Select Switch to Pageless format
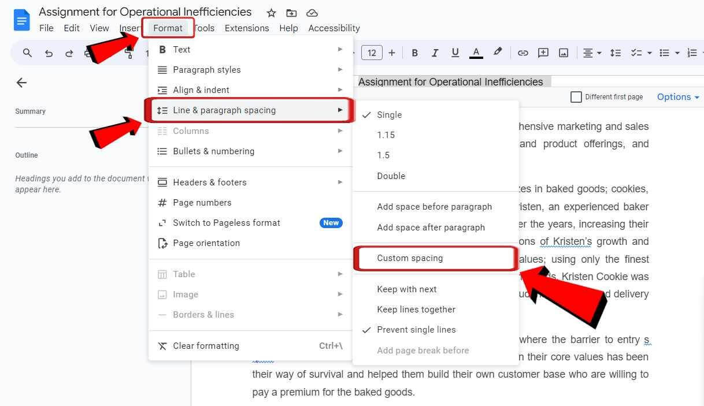 click(227, 222)
